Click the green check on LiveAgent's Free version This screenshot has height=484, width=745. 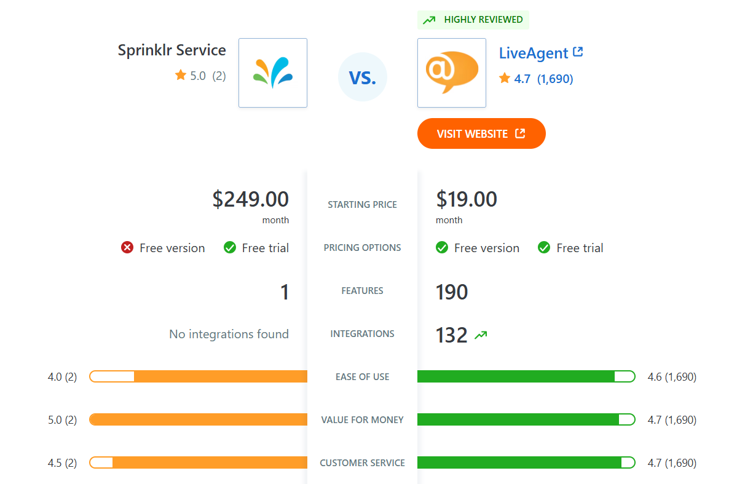click(x=441, y=247)
